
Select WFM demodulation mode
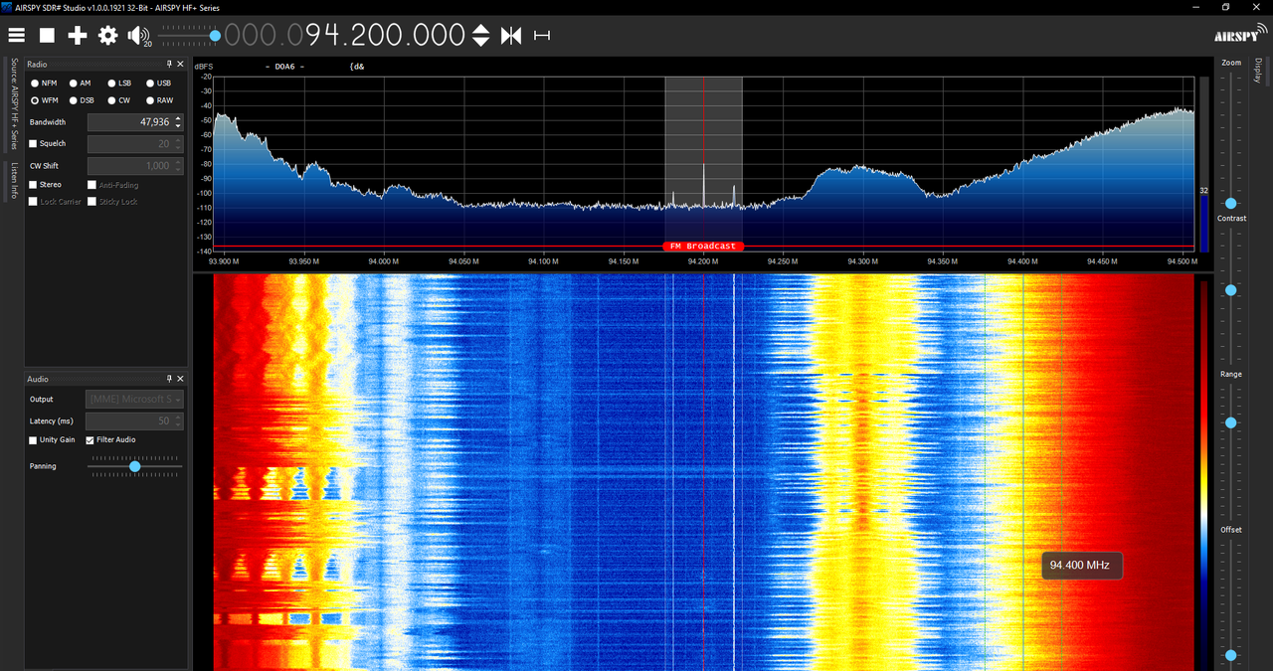click(x=44, y=100)
